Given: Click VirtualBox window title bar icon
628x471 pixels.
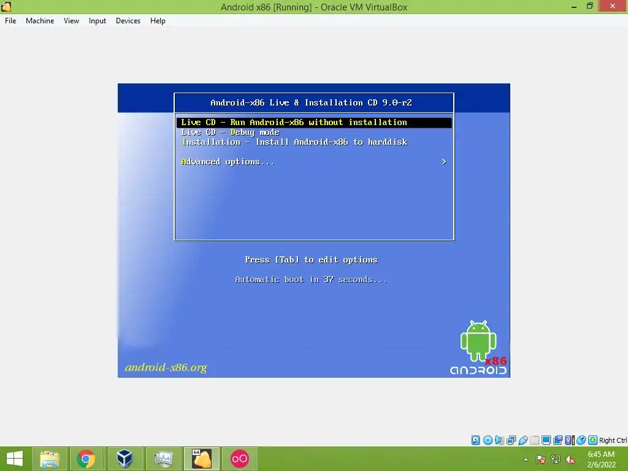Looking at the screenshot, I should pyautogui.click(x=6, y=6).
